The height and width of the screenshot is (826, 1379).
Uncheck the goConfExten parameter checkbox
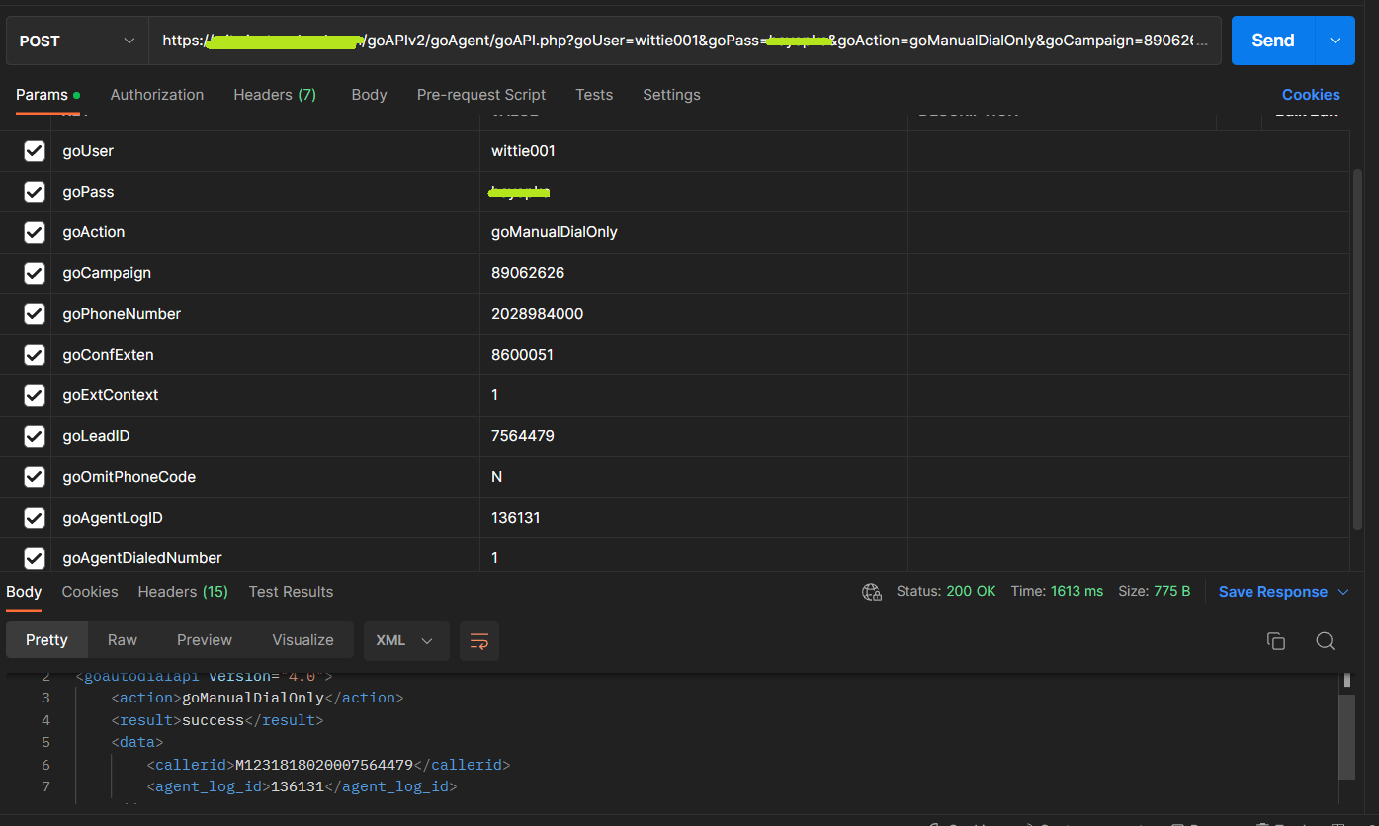[35, 355]
